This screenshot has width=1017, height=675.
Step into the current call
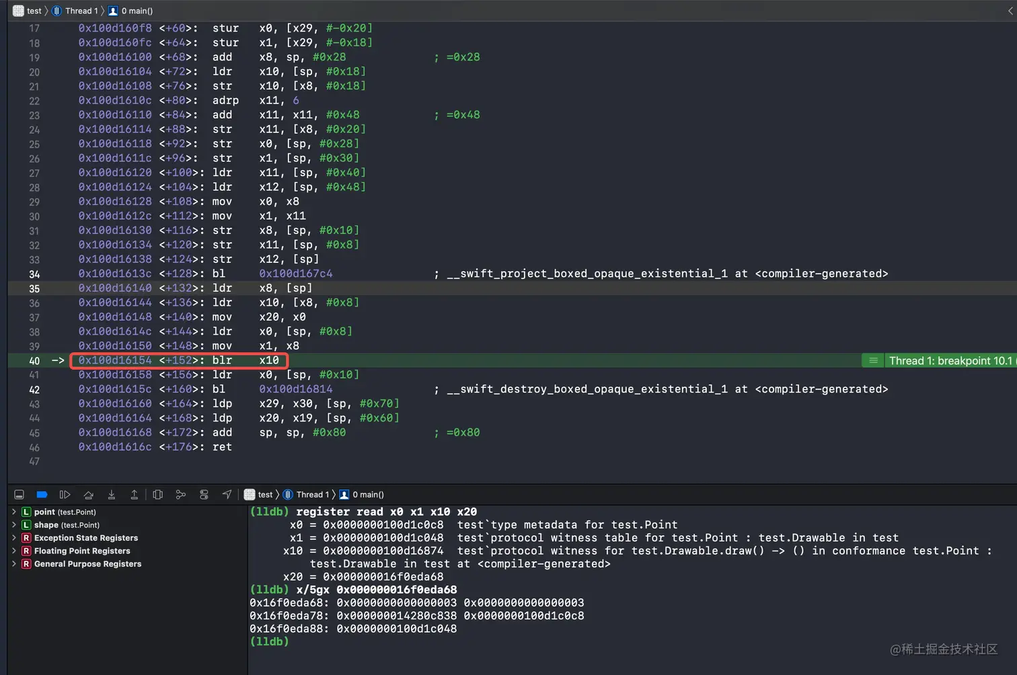pyautogui.click(x=112, y=495)
